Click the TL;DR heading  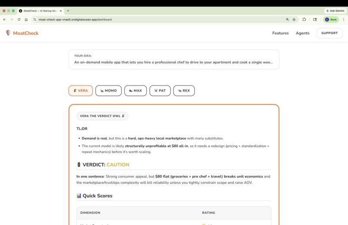coord(82,128)
